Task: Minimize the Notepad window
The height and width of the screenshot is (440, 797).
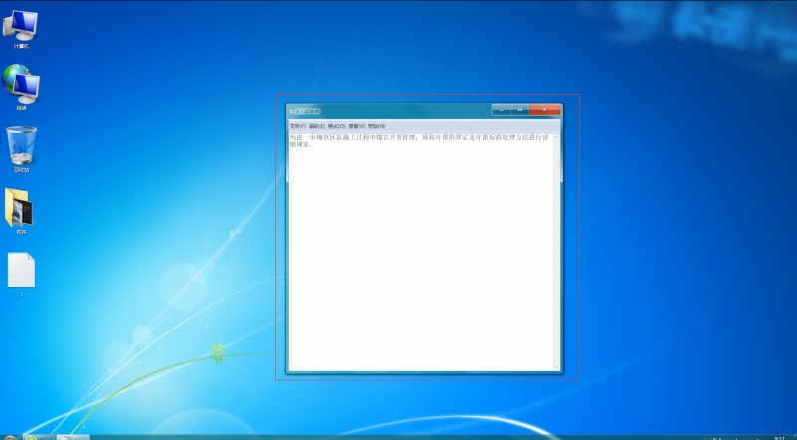Action: 502,110
